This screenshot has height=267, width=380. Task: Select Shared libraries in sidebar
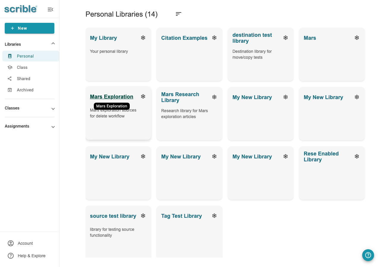point(31,79)
